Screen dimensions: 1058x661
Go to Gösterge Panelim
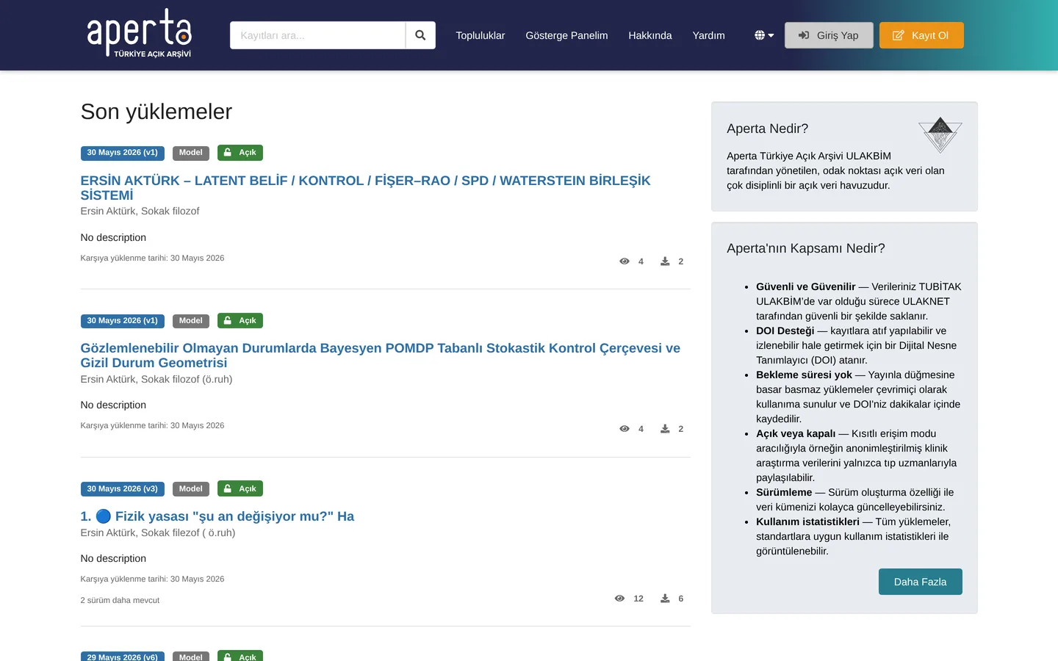(x=566, y=35)
